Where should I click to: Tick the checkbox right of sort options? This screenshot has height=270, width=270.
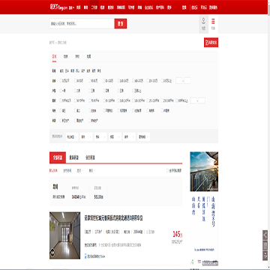coord(167,171)
